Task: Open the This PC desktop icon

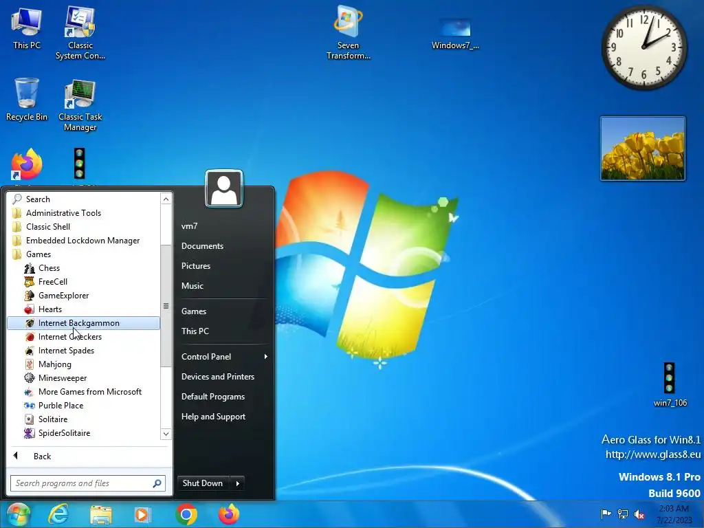Action: click(27, 29)
